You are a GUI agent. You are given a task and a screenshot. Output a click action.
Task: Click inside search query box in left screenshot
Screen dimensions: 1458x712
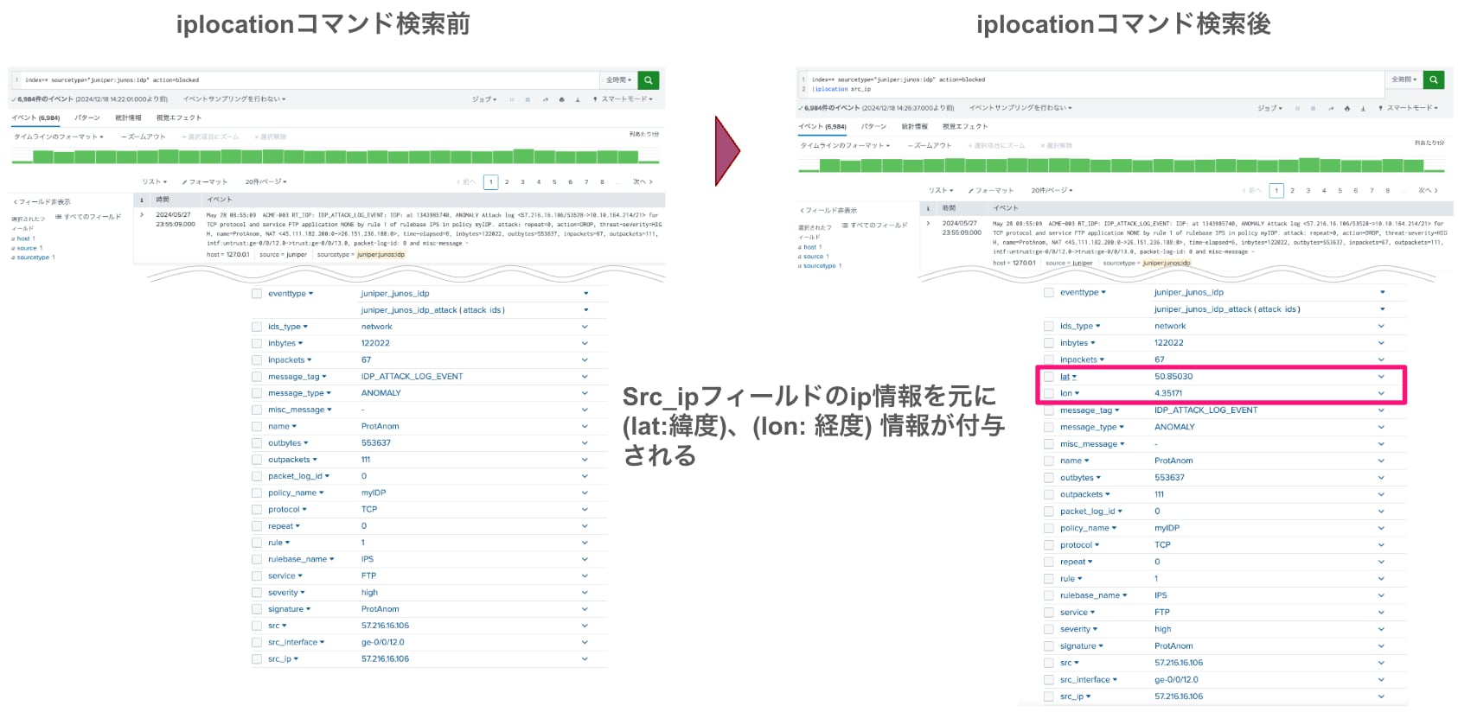pos(306,80)
